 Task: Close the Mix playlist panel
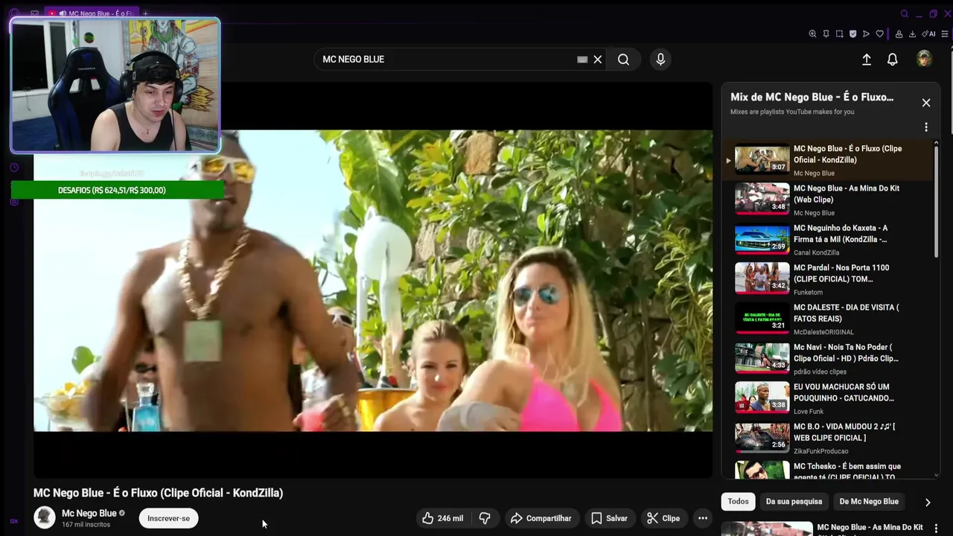point(926,103)
